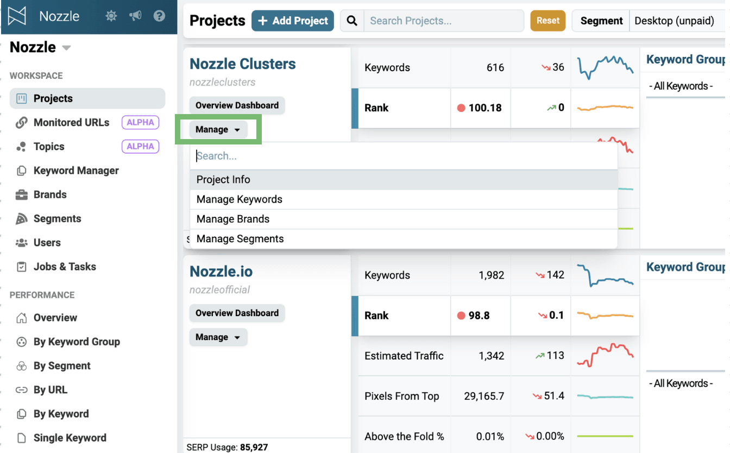Click the Monitored URLs link icon
This screenshot has width=730, height=453.
pos(22,123)
